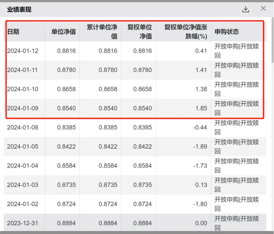This screenshot has height=234, width=274.
Task: Click the 复权单位净值 column header
Action: point(140,32)
